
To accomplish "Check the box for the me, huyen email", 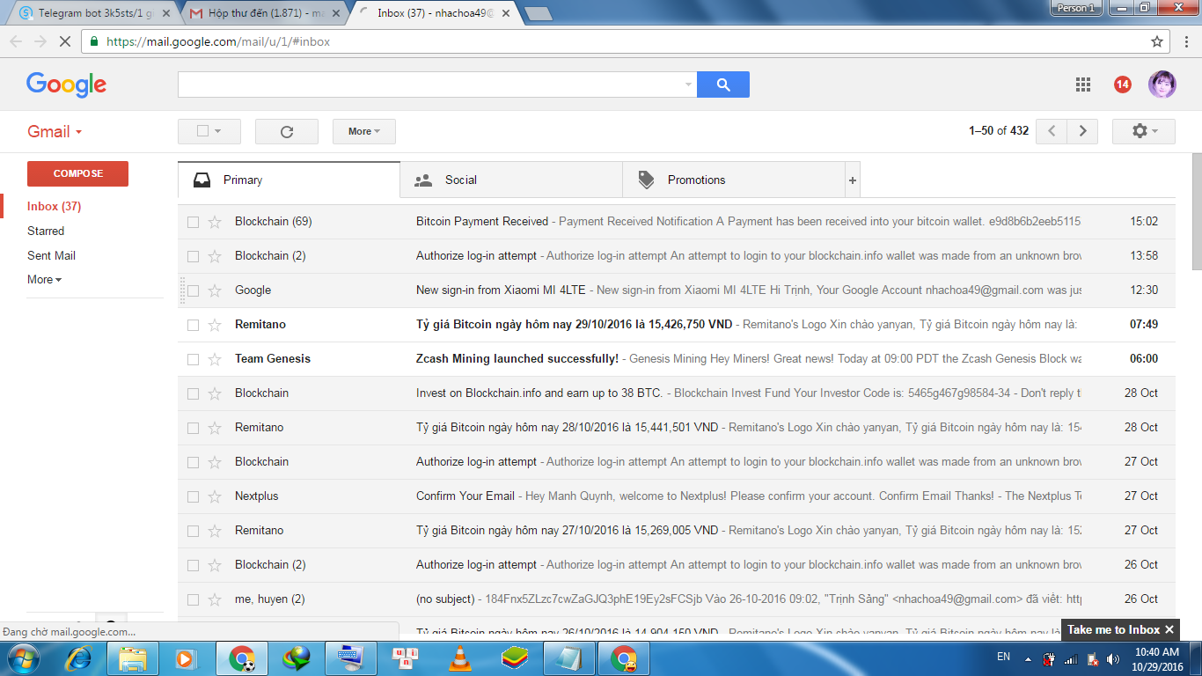I will pyautogui.click(x=193, y=599).
